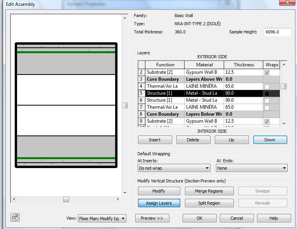Screen dimensions: 297x229
Task: Open Help for Edit Assembly
Action: coord(274,218)
